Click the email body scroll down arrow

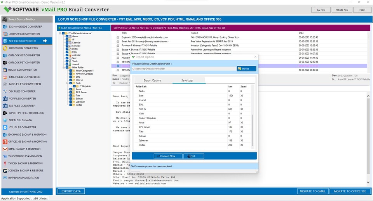tap(368, 182)
